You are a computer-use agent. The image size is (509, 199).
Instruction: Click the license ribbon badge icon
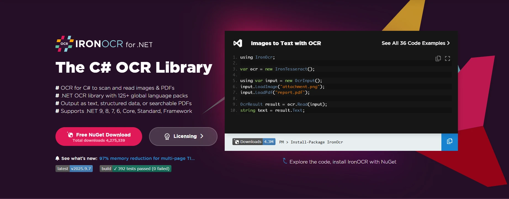(167, 137)
